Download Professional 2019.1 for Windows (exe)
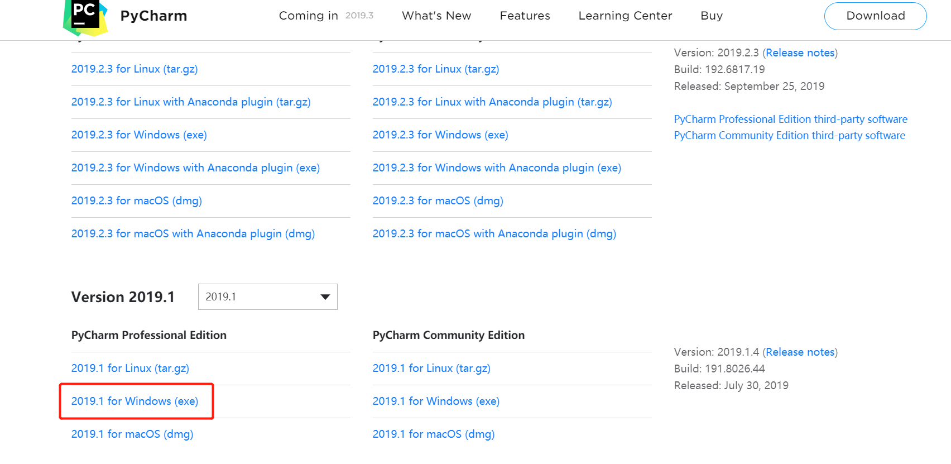The height and width of the screenshot is (464, 951). pos(135,401)
